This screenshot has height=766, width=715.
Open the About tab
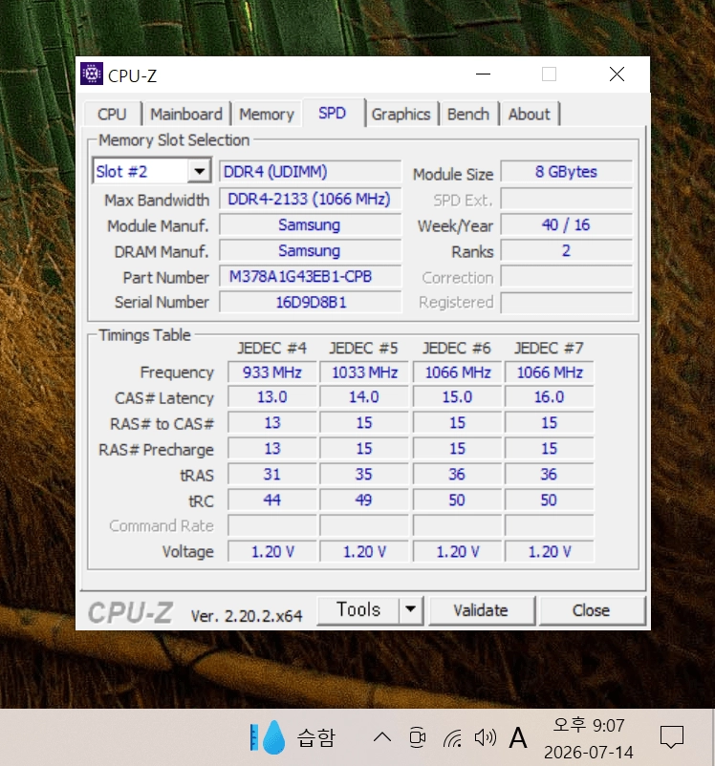coord(529,114)
